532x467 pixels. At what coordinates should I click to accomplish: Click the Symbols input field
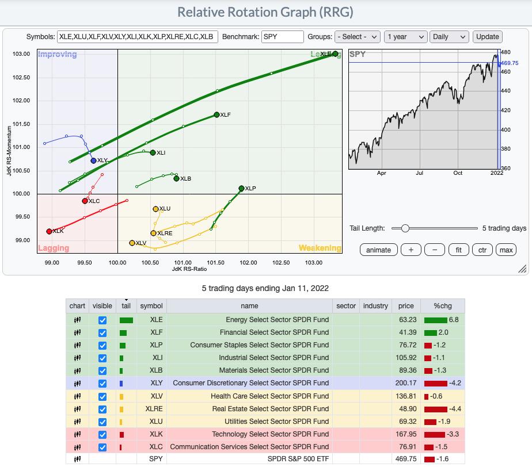(138, 37)
